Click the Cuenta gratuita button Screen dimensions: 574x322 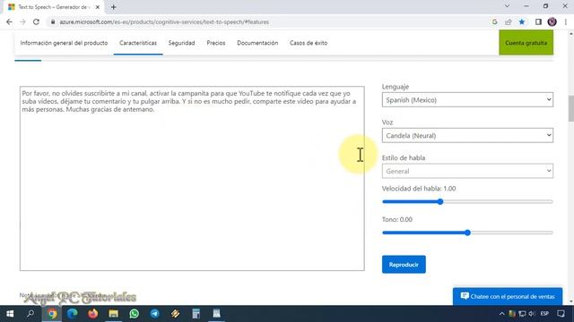point(526,43)
